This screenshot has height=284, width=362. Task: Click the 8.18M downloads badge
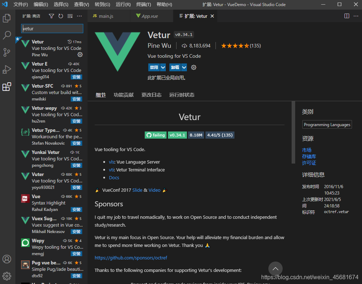(196, 135)
